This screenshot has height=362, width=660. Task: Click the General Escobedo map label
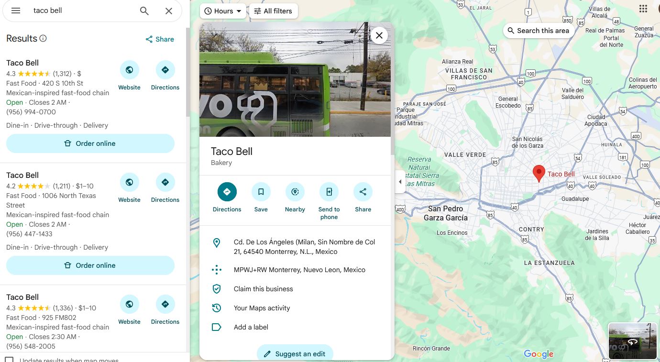[508, 102]
